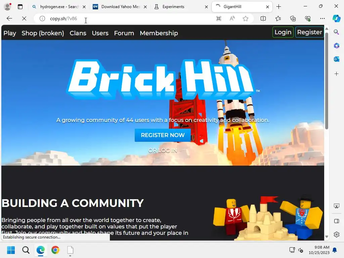
Task: Open Play in site navigation
Action: pos(10,33)
